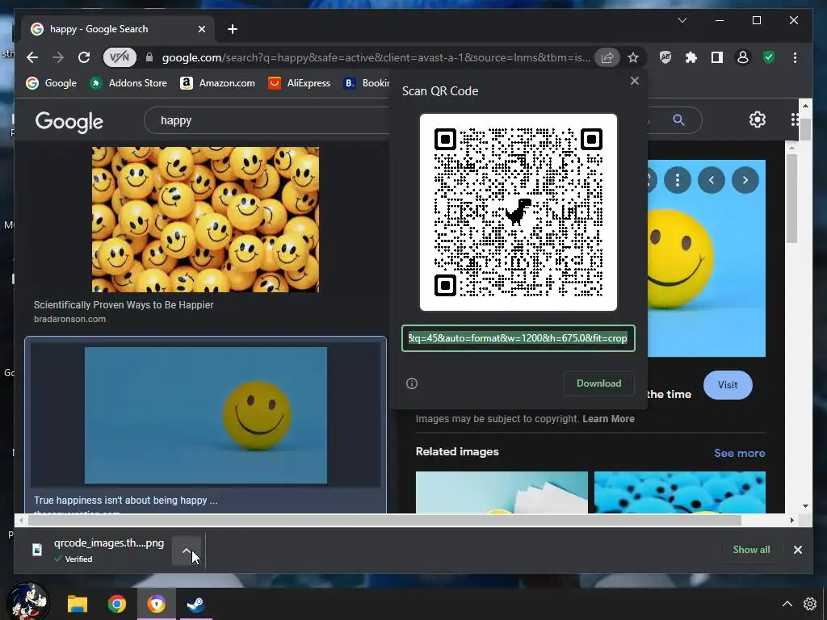Open a new browser tab
This screenshot has height=620, width=827.
pos(233,29)
